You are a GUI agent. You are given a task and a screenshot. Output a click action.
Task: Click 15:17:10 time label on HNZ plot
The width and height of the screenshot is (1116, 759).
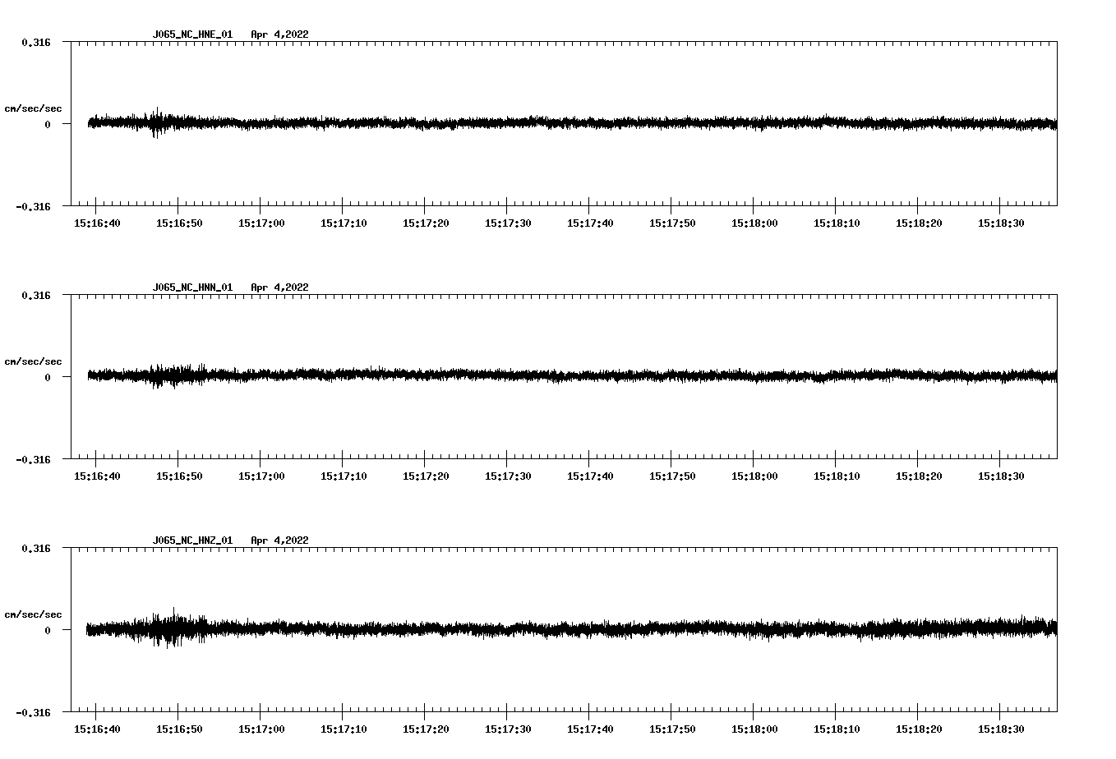(344, 729)
